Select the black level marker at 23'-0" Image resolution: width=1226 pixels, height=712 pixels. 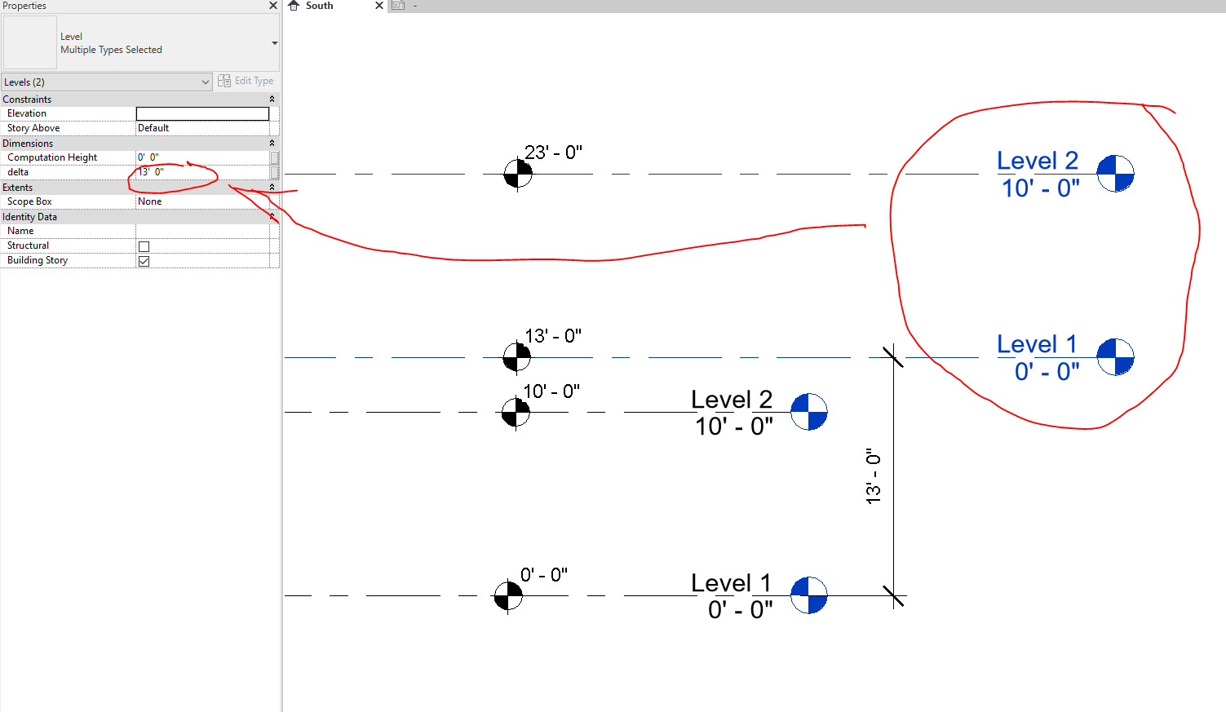[x=517, y=173]
